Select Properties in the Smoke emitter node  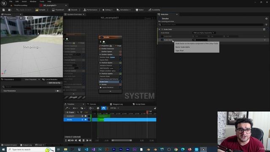click(105, 46)
